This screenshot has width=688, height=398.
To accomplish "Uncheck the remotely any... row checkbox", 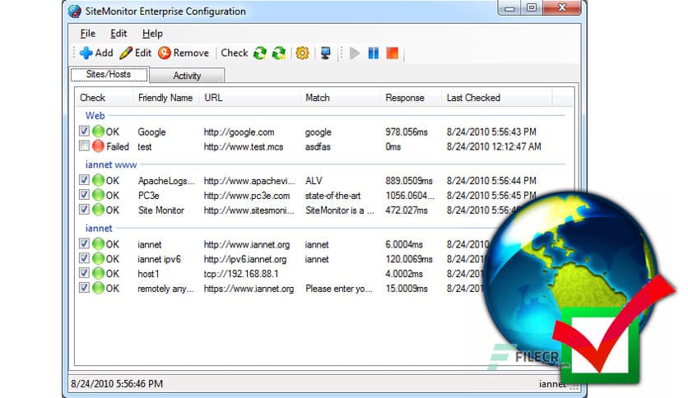I will 84,288.
